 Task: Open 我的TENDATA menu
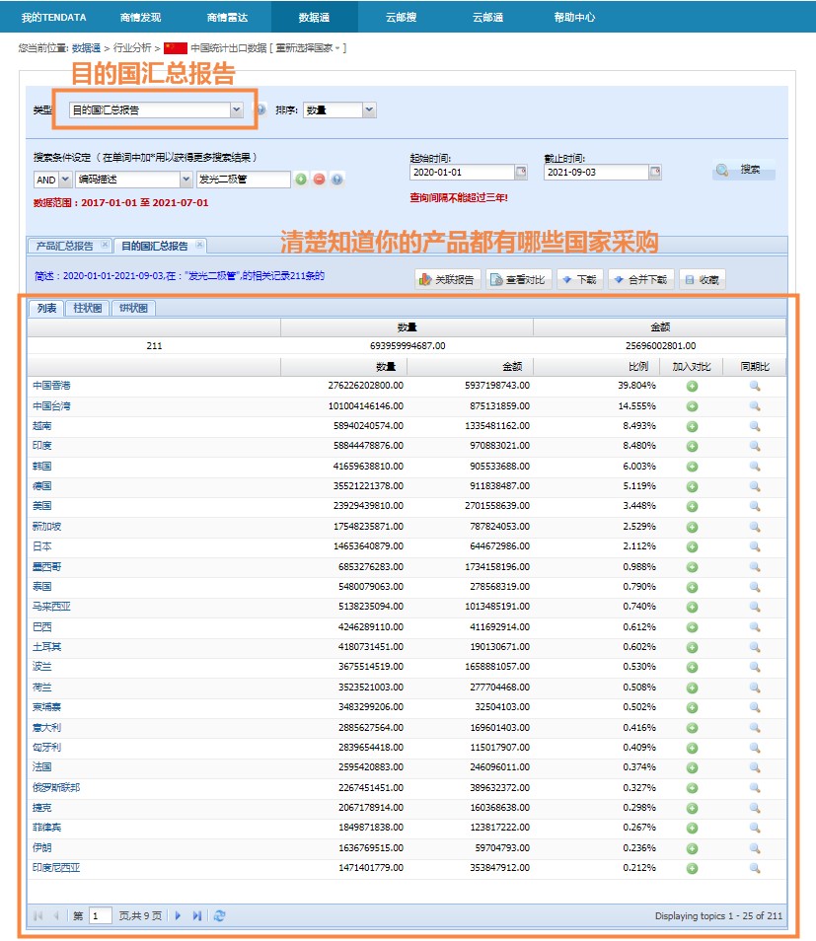[54, 17]
